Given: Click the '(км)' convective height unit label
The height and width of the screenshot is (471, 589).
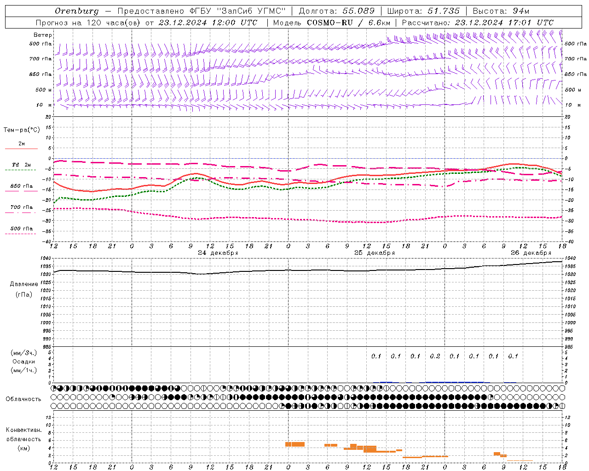Looking at the screenshot, I should point(24,448).
